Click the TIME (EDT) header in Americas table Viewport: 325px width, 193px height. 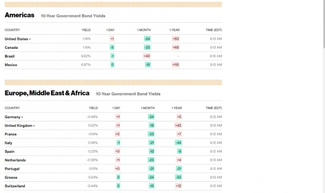(214, 30)
